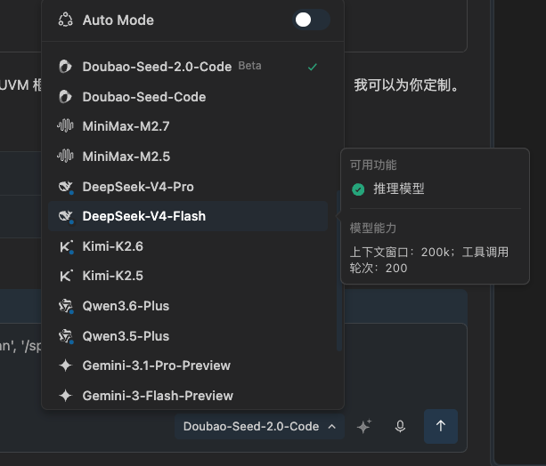This screenshot has width=546, height=466.
Task: Click the green checkmark beside Doubao-Seed-2.0-Code
Action: point(313,67)
